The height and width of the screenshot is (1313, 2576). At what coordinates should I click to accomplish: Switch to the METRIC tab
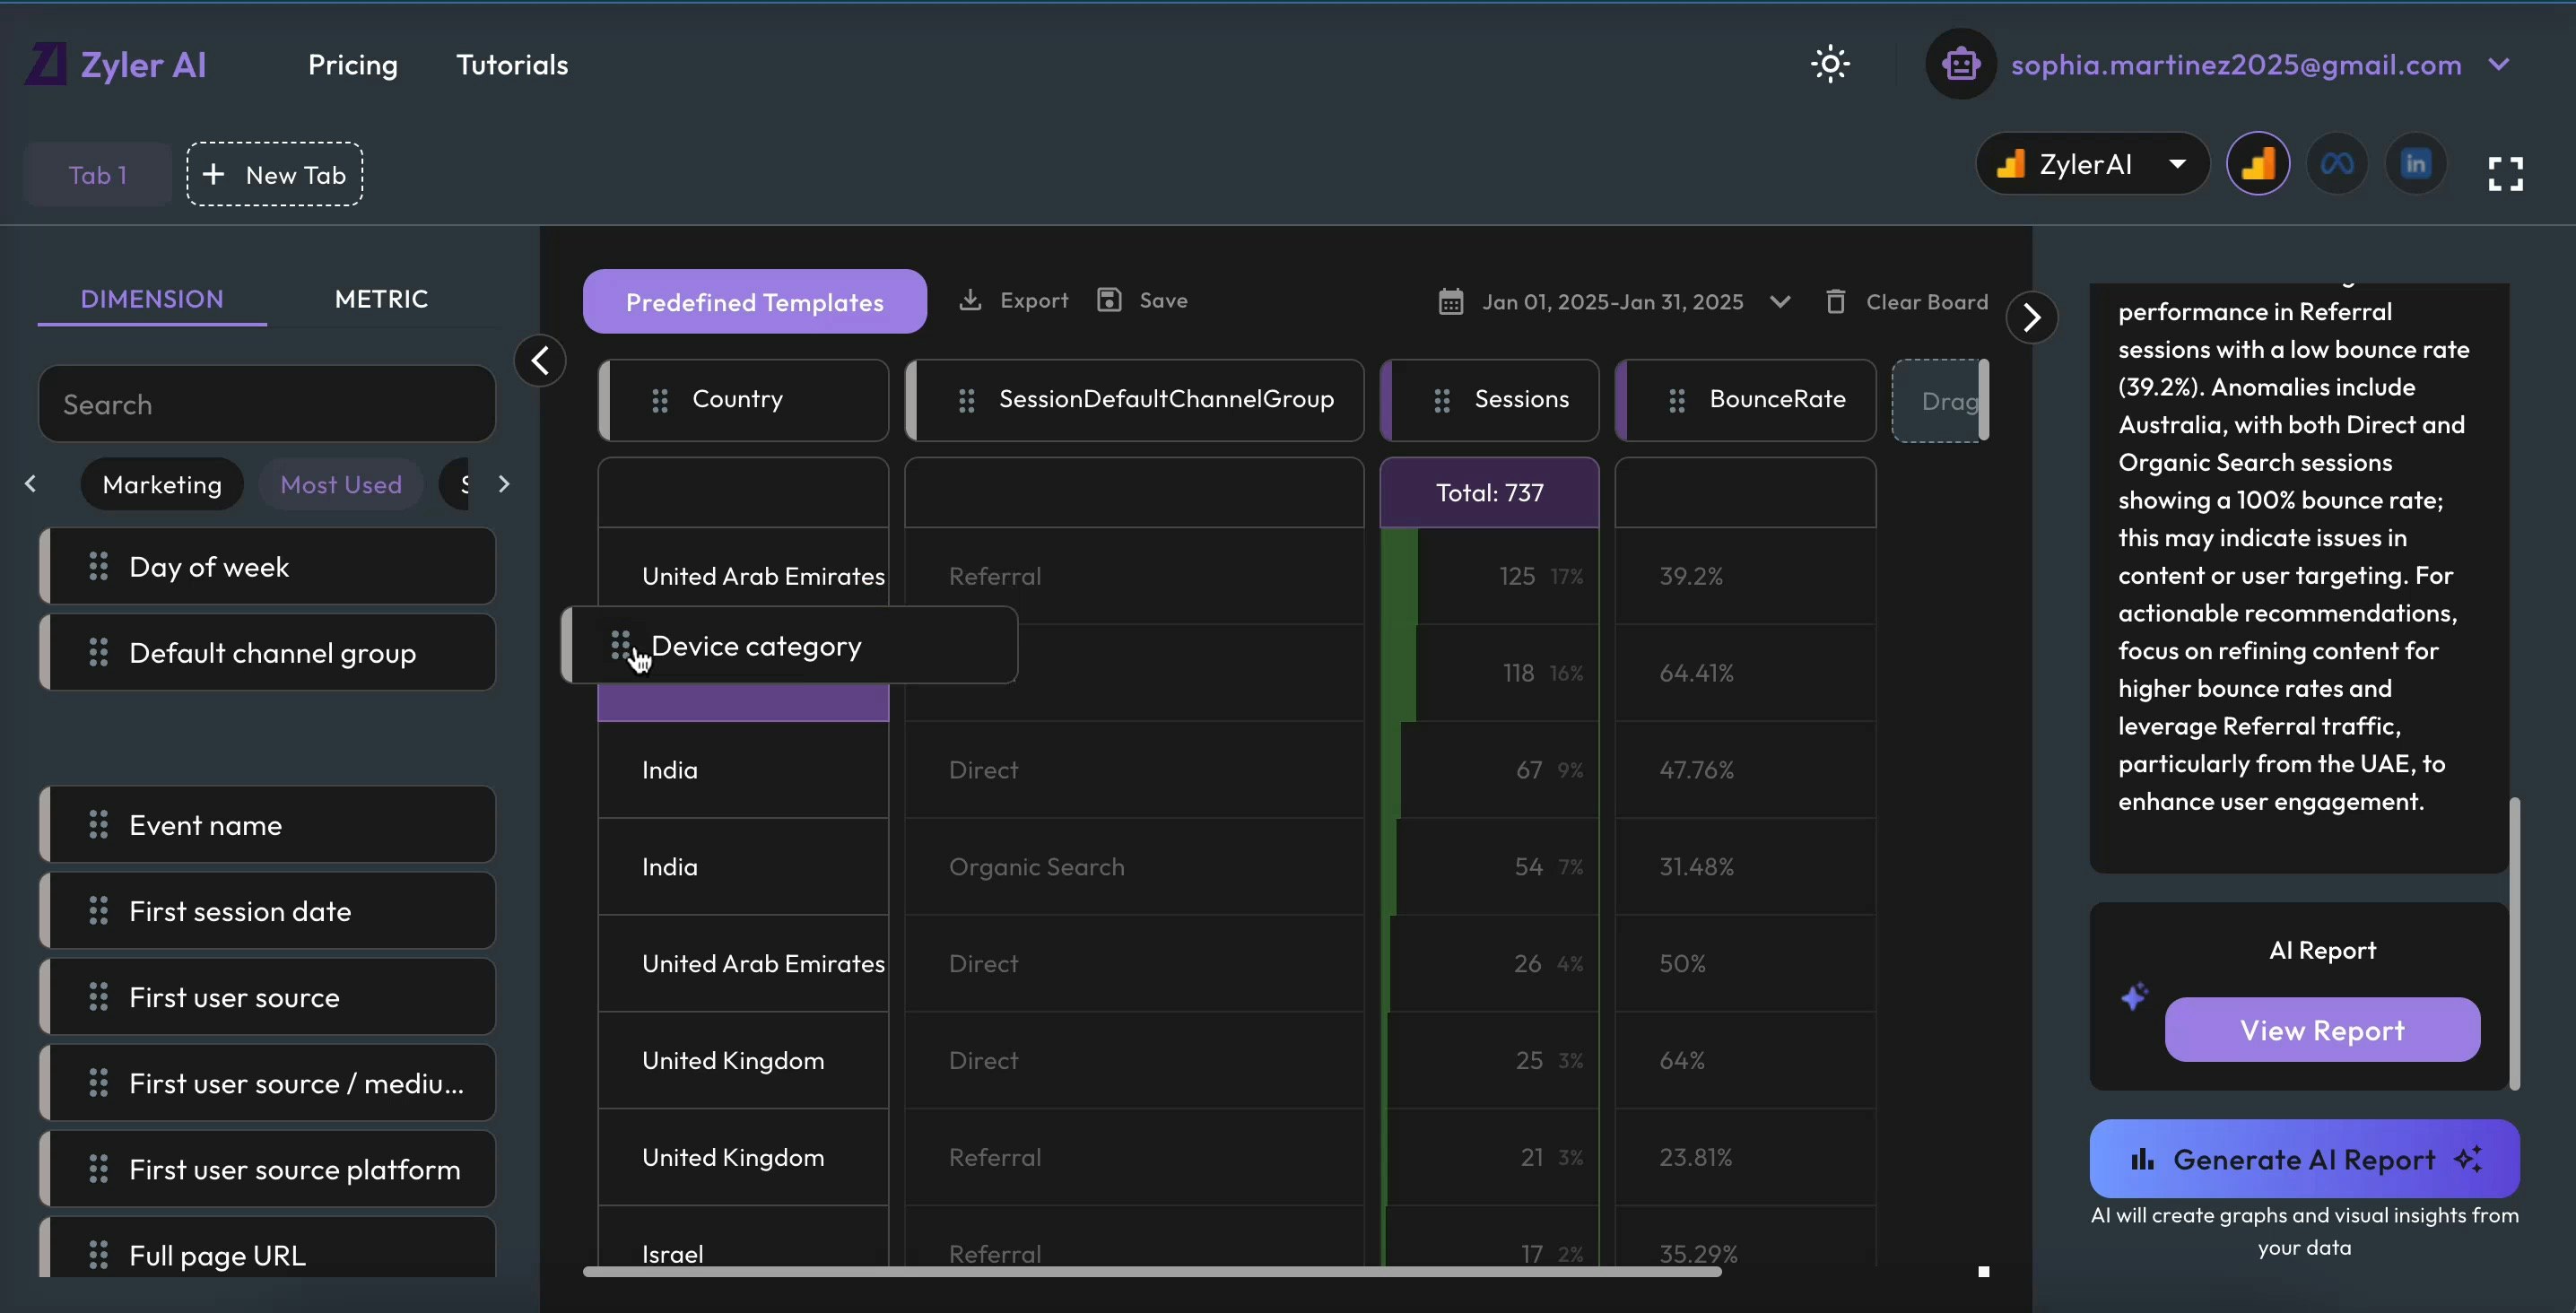click(381, 299)
